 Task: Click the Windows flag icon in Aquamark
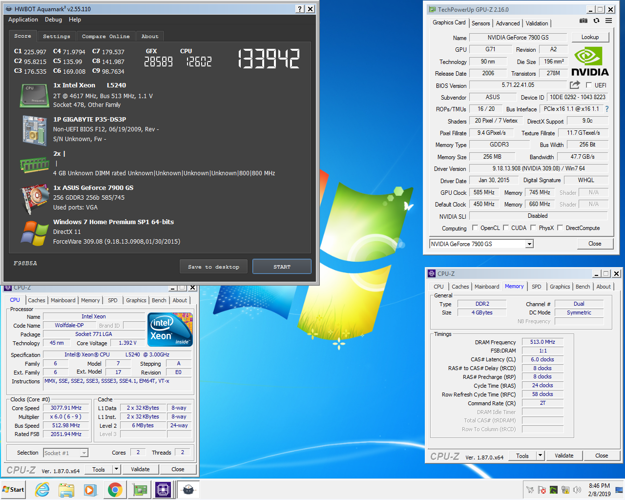(34, 233)
